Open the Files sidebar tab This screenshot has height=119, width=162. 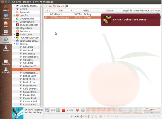[6, 24]
